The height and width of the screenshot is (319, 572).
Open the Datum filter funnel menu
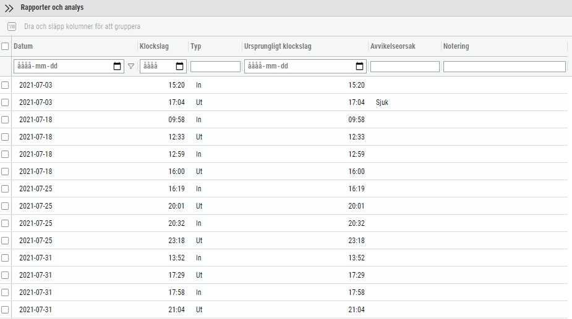(x=131, y=66)
